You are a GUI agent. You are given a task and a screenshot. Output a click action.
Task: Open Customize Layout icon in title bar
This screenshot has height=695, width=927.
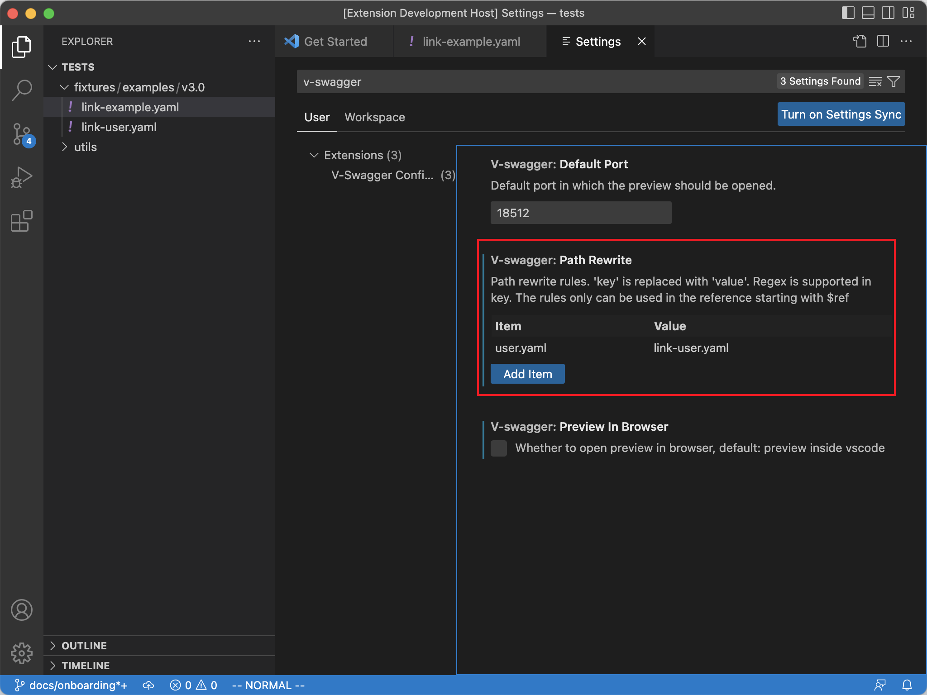pos(908,13)
